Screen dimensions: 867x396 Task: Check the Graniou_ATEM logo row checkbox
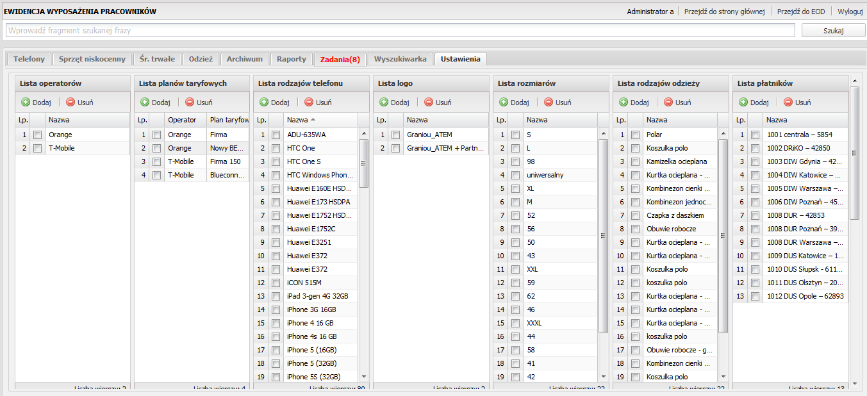(395, 135)
